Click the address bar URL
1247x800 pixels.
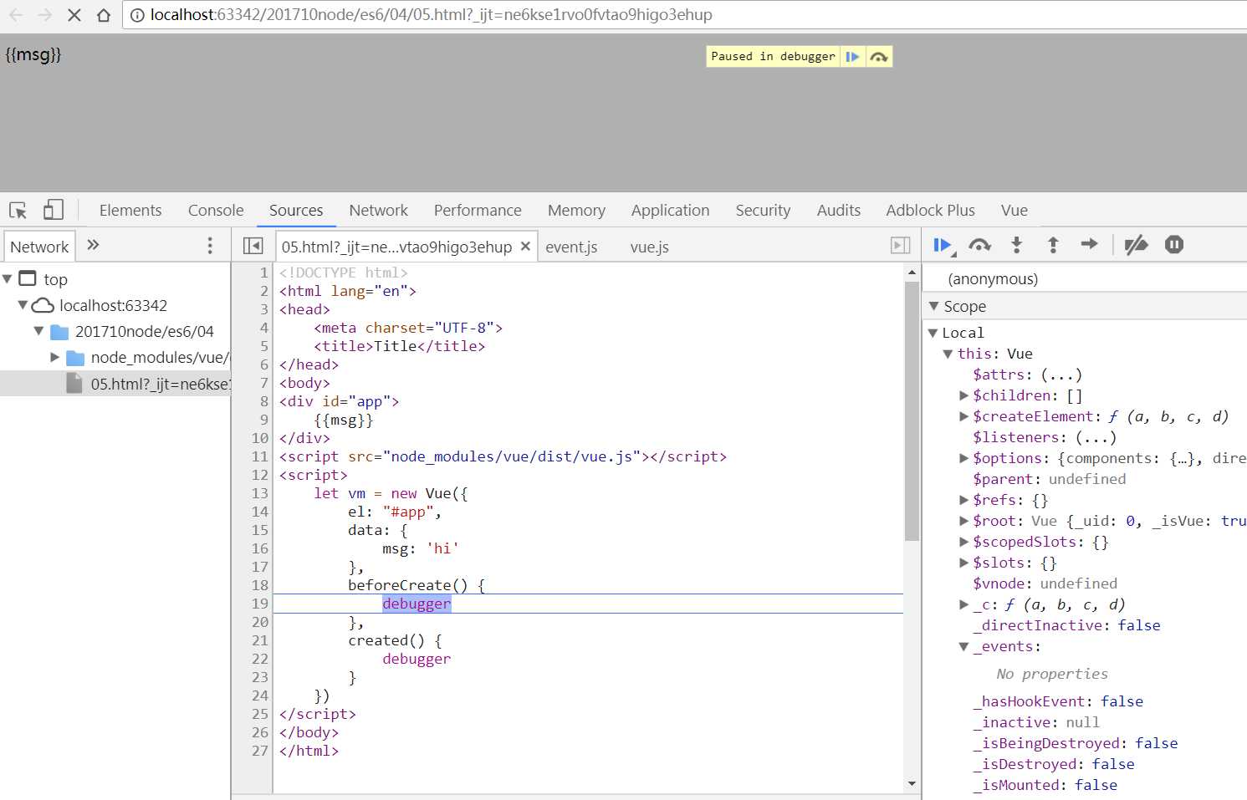pos(432,15)
